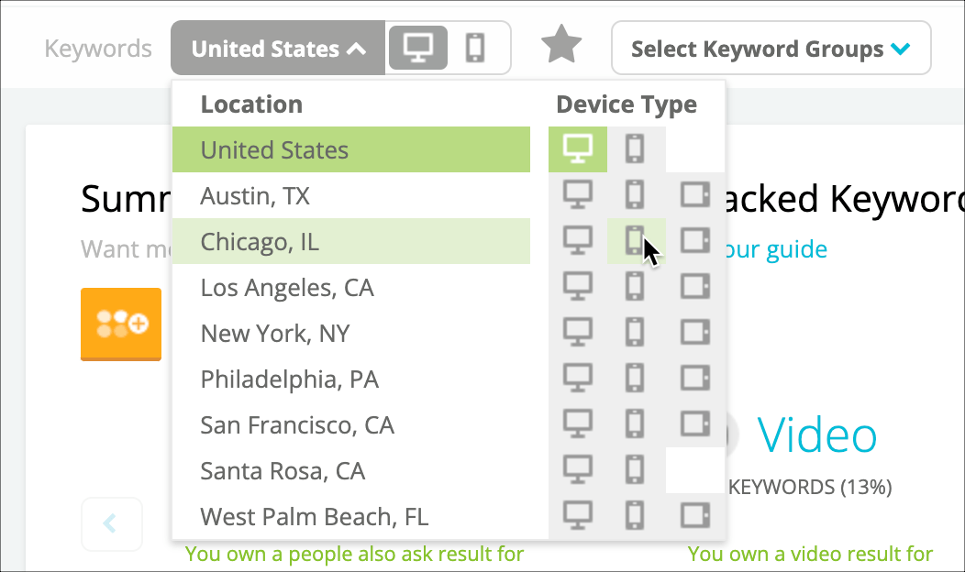The image size is (965, 572).
Task: Select desktop device for Santa Rosa, CA
Action: click(x=577, y=470)
